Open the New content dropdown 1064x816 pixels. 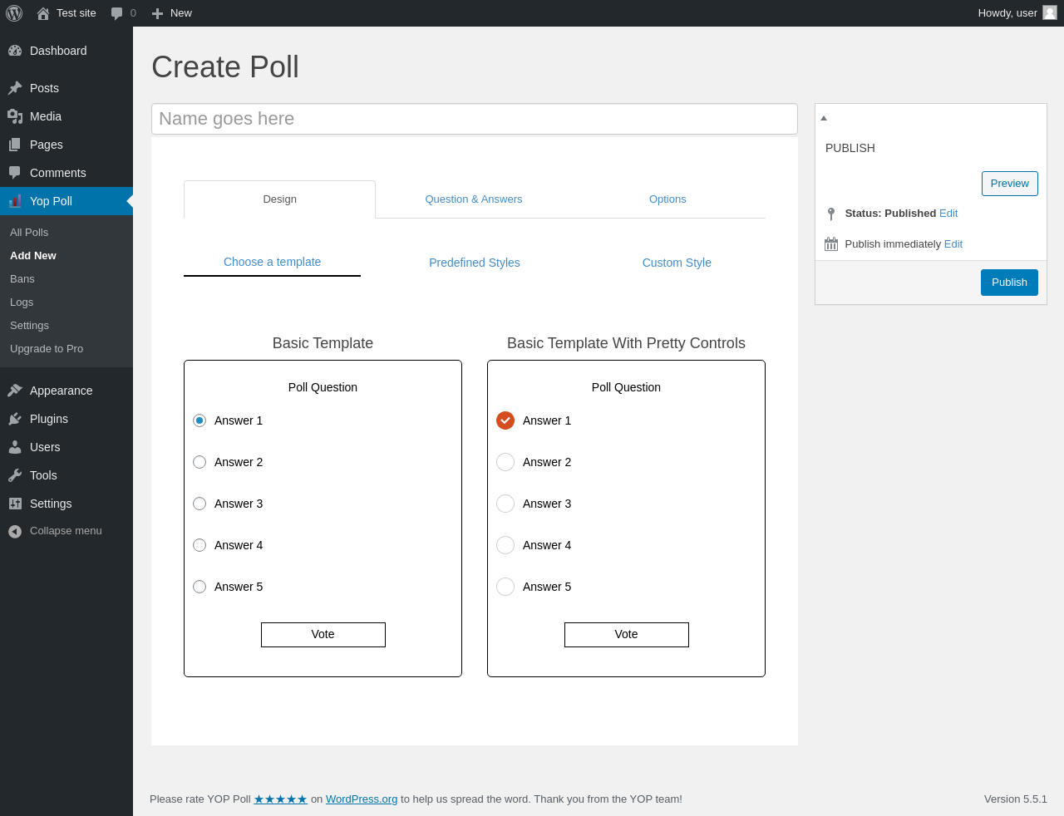172,13
